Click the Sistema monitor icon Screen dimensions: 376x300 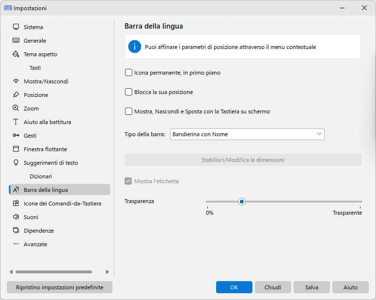(16, 27)
